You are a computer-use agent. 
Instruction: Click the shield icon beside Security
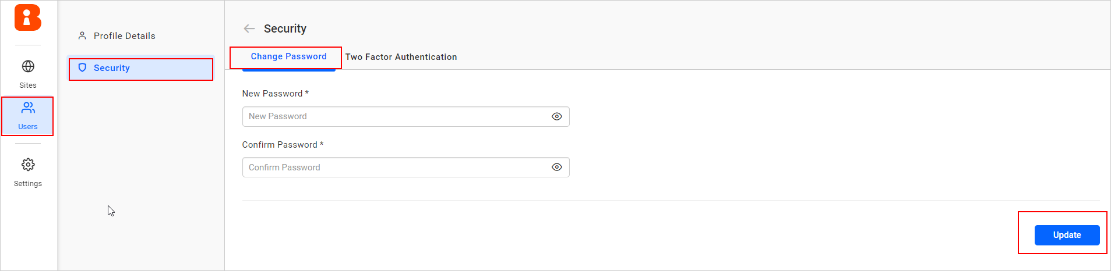pos(82,67)
